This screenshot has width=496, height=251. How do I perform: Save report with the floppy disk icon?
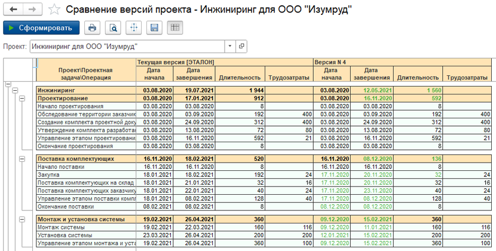tap(154, 28)
